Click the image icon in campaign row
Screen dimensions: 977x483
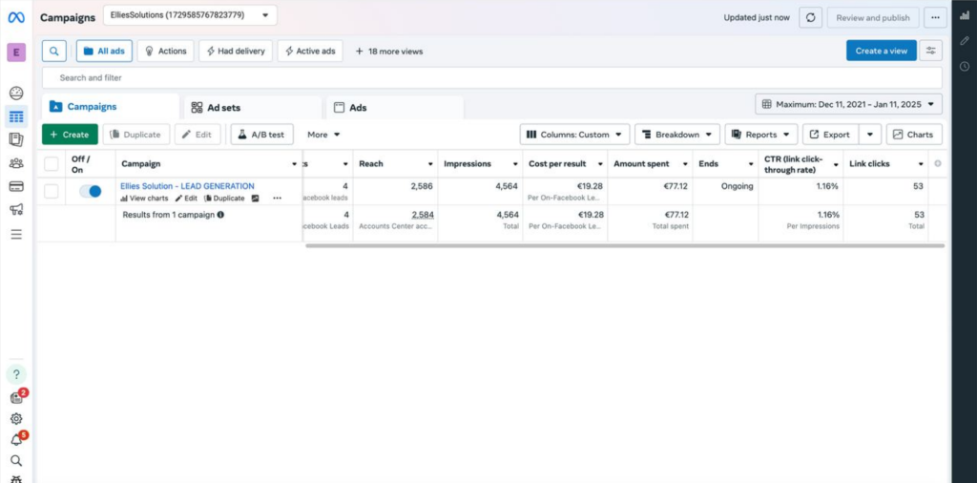click(x=256, y=199)
